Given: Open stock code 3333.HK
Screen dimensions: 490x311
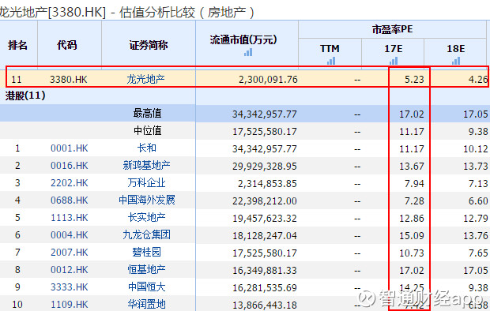Looking at the screenshot, I should 70,287.
